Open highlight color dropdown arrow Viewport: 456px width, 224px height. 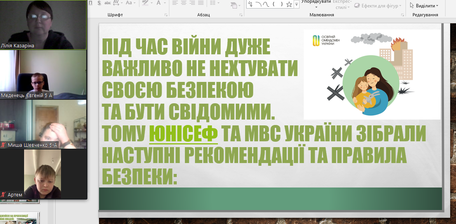point(151,3)
